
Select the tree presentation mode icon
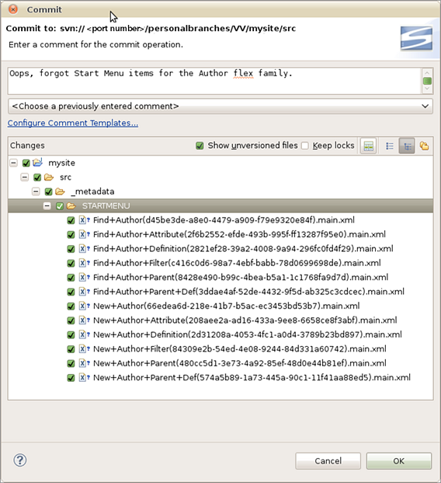(407, 145)
